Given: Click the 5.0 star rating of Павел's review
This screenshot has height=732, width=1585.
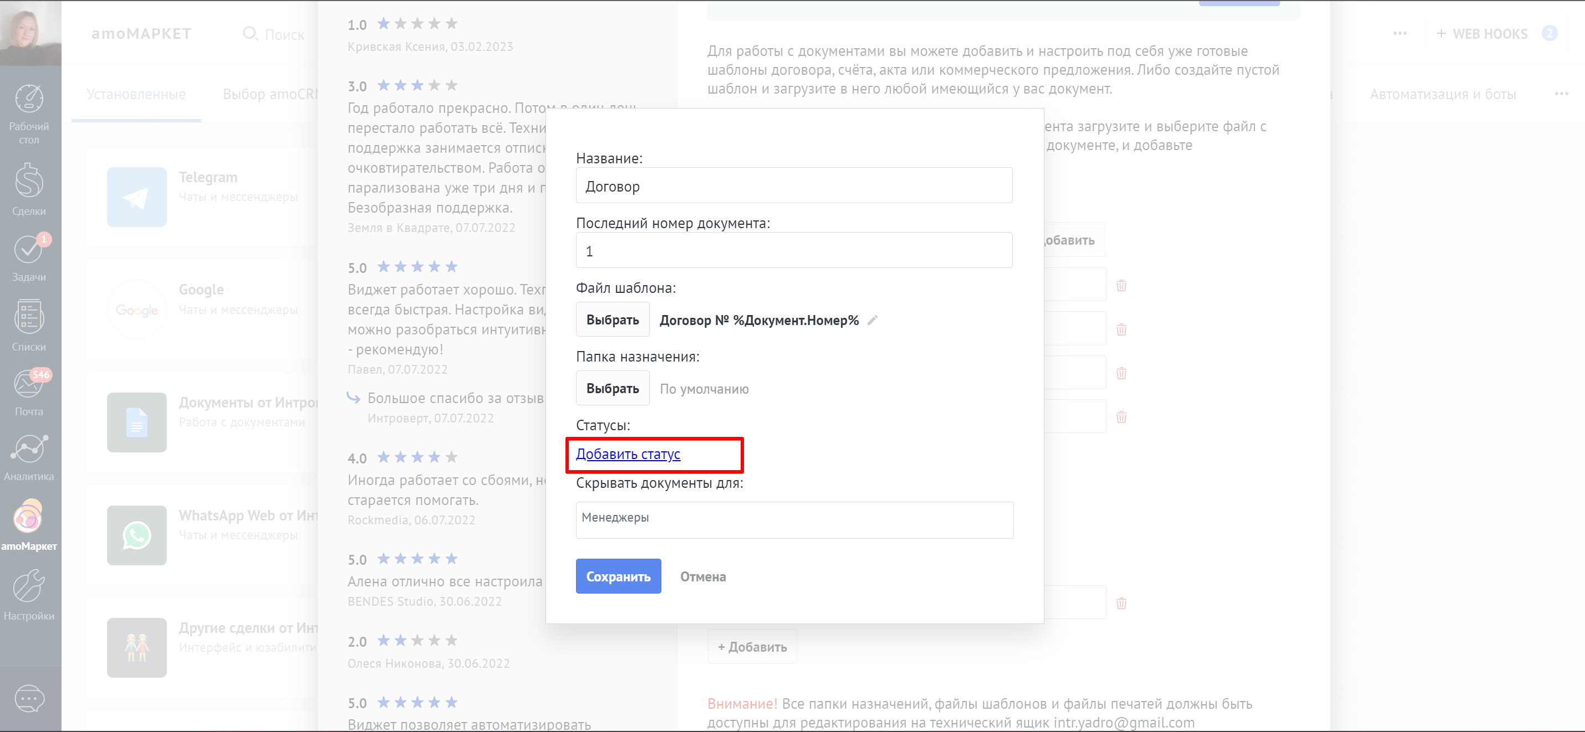Looking at the screenshot, I should pyautogui.click(x=417, y=267).
